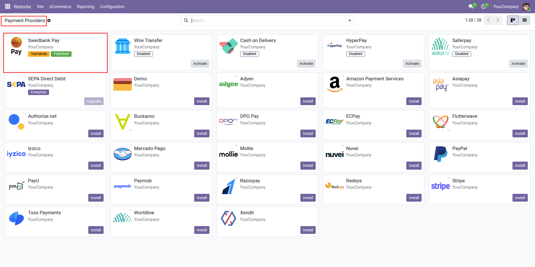
Task: Open the messages conversation icon
Action: (x=471, y=6)
